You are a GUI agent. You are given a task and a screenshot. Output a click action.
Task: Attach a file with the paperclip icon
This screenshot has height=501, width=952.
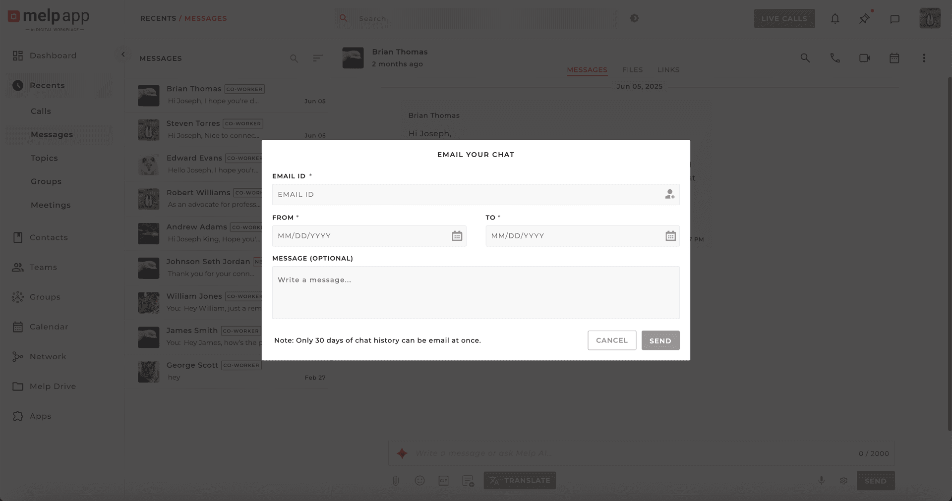pyautogui.click(x=395, y=480)
